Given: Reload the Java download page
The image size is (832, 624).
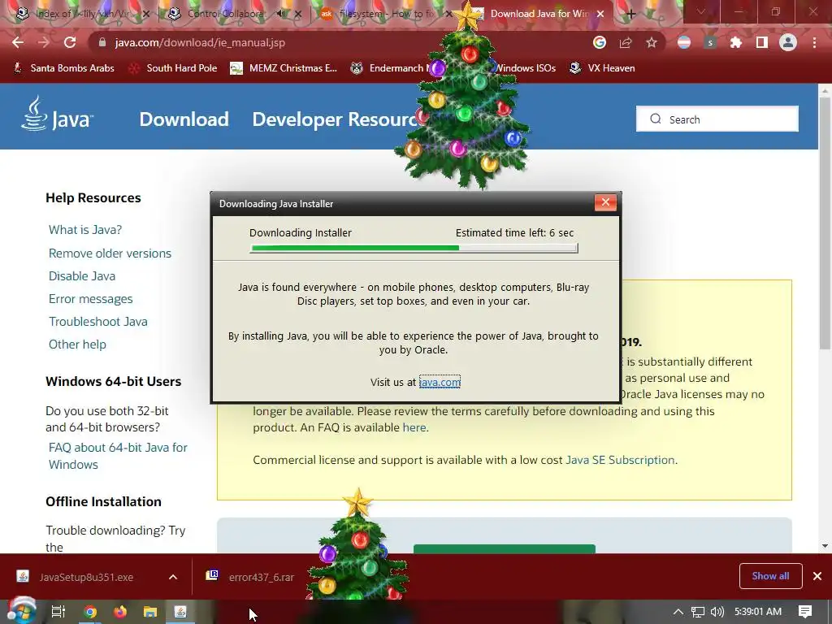Looking at the screenshot, I should pyautogui.click(x=70, y=42).
